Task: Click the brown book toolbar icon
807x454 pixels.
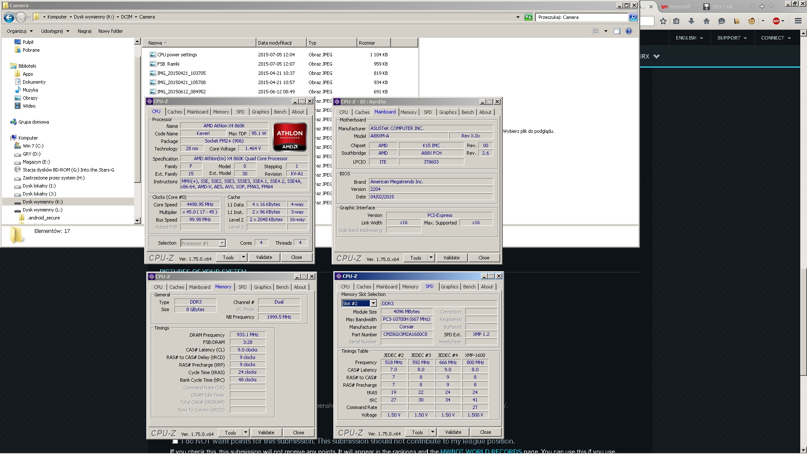Action: 736,21
